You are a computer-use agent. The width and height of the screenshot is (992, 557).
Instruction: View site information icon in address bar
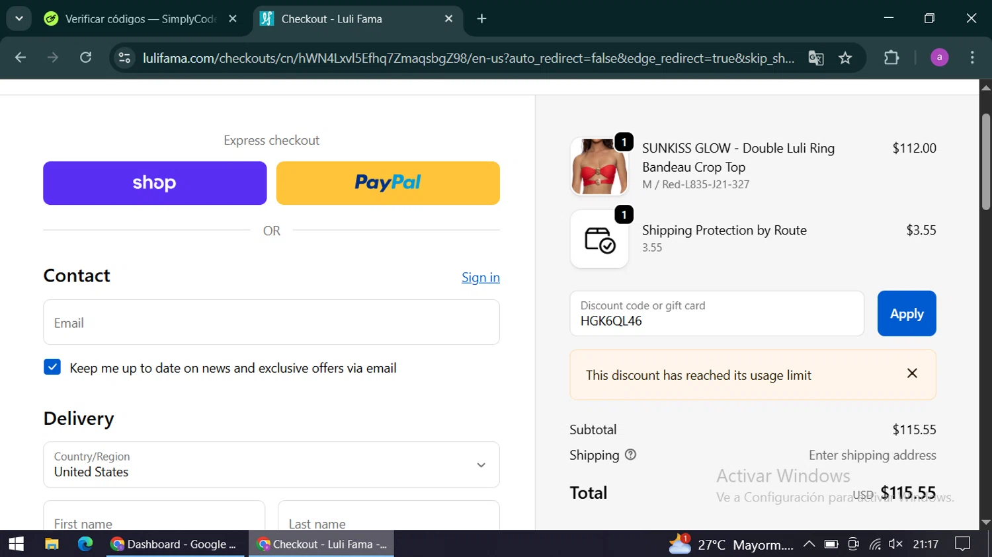click(x=124, y=58)
